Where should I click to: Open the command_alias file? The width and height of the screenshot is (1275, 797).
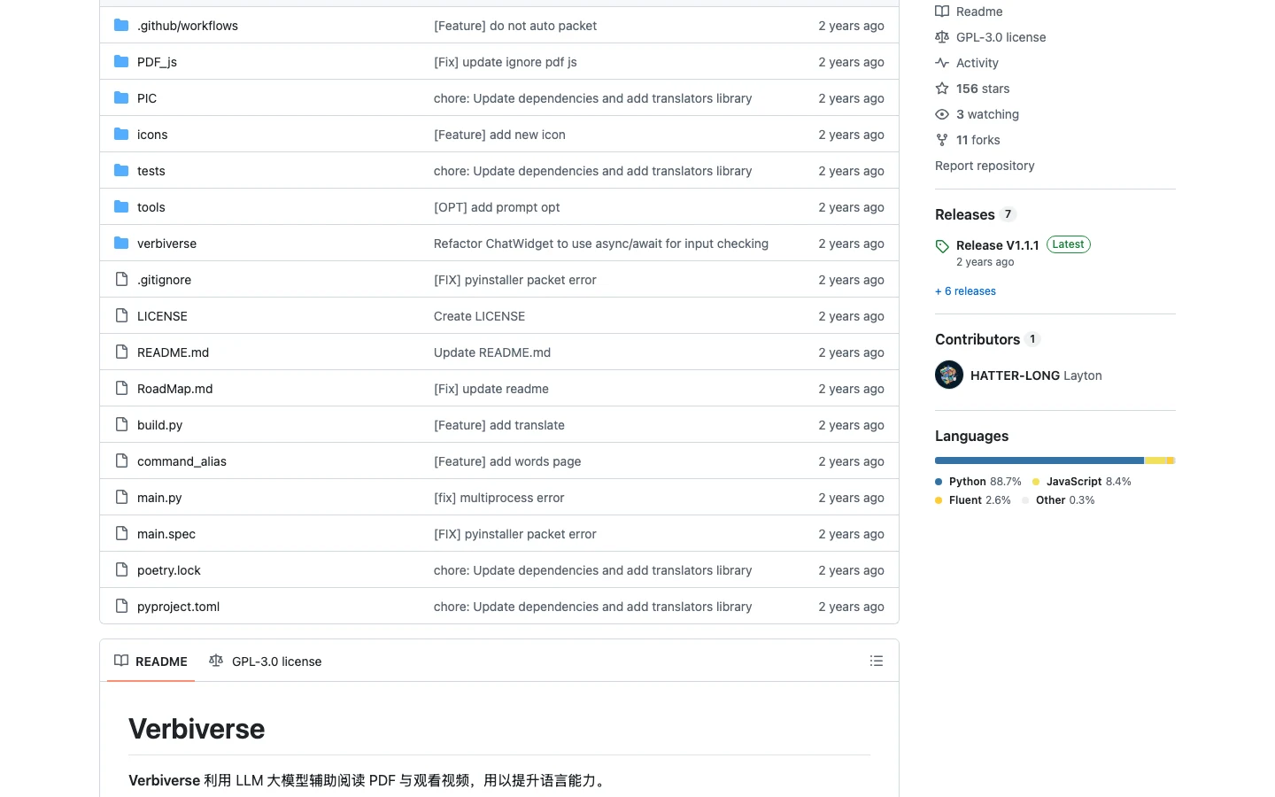182,461
